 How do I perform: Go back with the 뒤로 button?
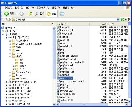coord(9,14)
